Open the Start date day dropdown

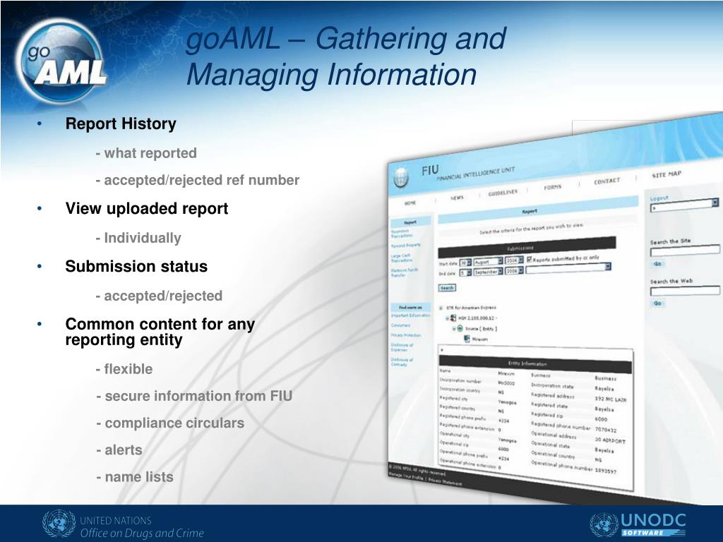(465, 263)
